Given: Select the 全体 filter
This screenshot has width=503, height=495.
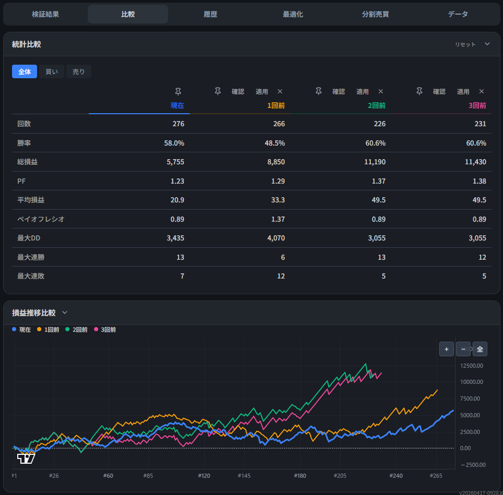Looking at the screenshot, I should (25, 71).
